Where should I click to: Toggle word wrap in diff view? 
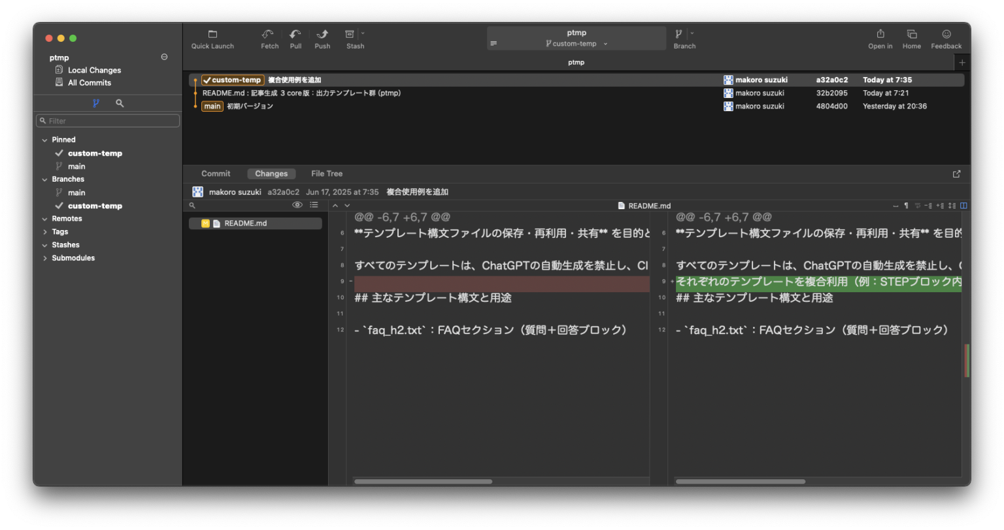[x=918, y=206]
